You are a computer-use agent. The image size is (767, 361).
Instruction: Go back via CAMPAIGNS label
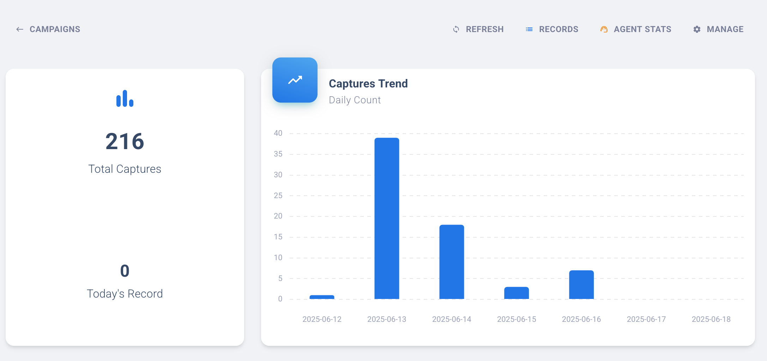point(55,29)
